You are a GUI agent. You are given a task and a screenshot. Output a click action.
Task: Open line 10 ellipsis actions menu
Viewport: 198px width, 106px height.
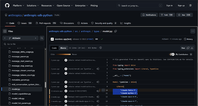click(x=103, y=90)
